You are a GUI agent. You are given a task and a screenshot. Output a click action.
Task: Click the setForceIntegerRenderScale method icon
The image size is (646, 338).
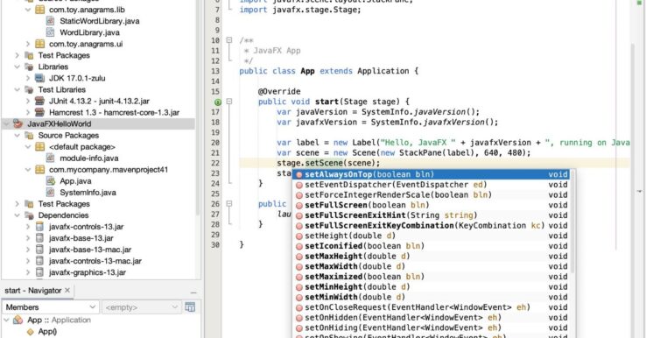(299, 195)
